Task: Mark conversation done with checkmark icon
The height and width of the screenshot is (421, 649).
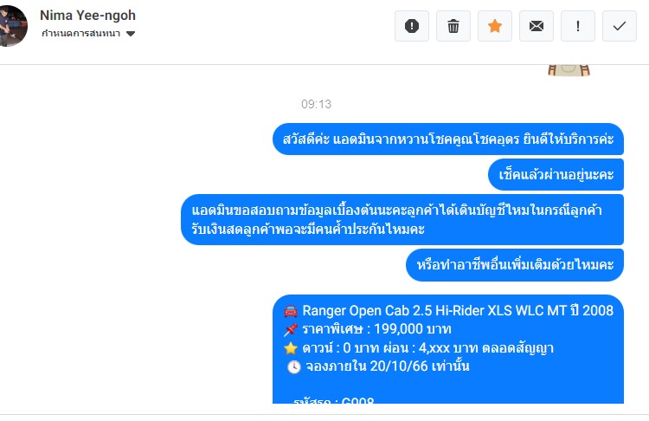Action: [x=620, y=26]
